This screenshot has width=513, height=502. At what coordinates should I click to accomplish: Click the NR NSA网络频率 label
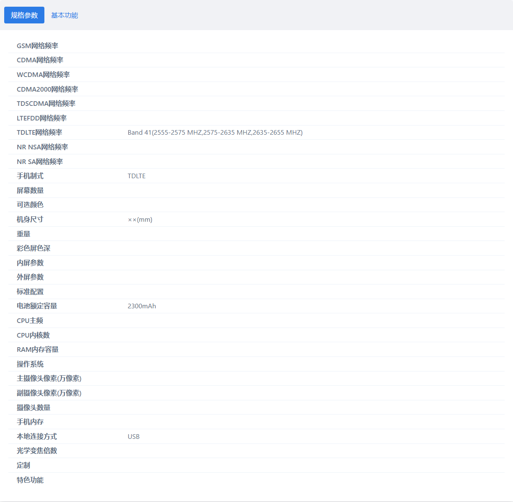[42, 147]
